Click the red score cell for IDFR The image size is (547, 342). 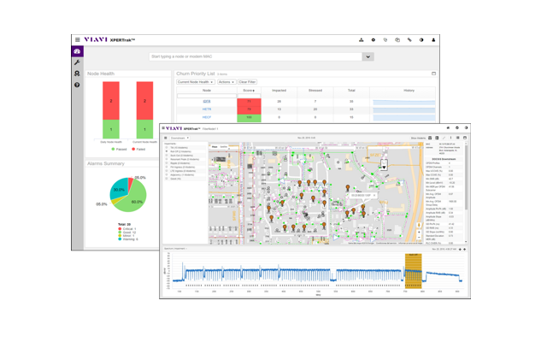(x=249, y=101)
